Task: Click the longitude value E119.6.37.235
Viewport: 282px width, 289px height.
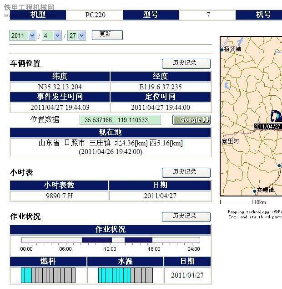Action: (x=161, y=87)
